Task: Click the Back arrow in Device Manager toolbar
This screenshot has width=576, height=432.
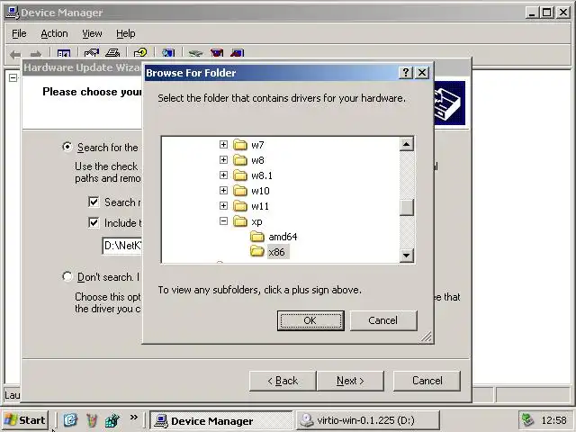Action: coord(15,54)
